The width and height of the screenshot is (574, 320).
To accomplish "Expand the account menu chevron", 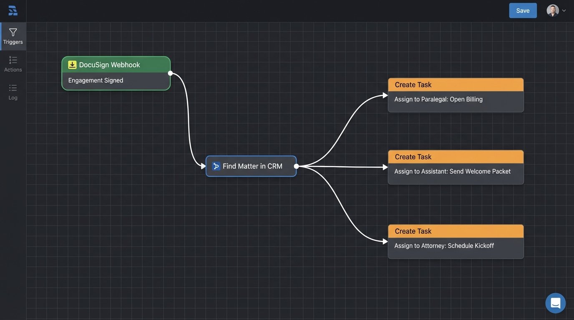I will pyautogui.click(x=564, y=10).
